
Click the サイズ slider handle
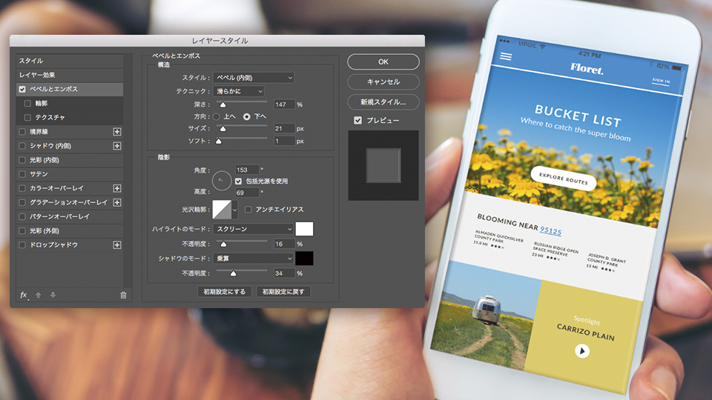(223, 129)
